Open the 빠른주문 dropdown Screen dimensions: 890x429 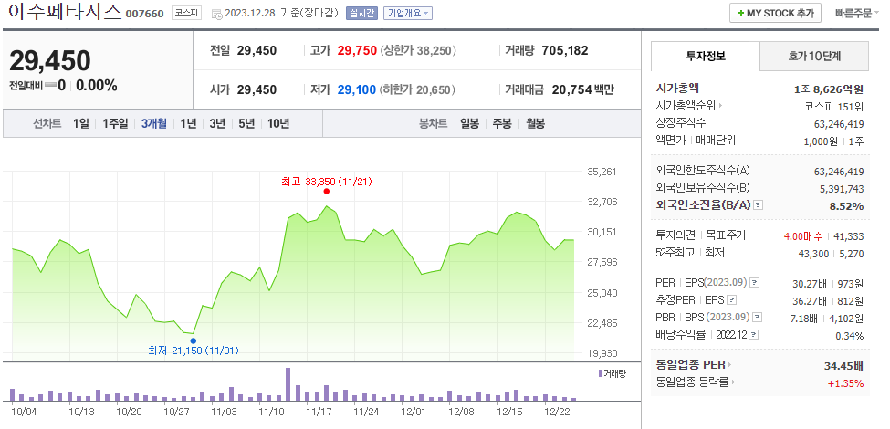857,13
